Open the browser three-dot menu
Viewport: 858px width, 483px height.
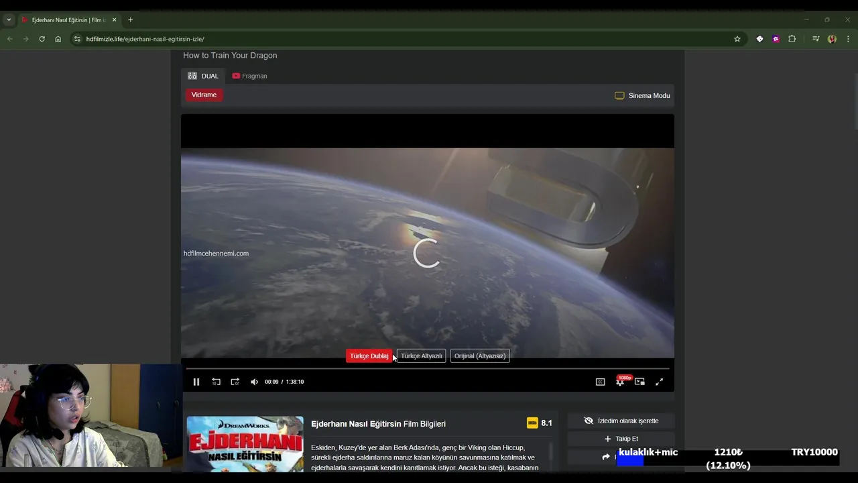pyautogui.click(x=848, y=39)
